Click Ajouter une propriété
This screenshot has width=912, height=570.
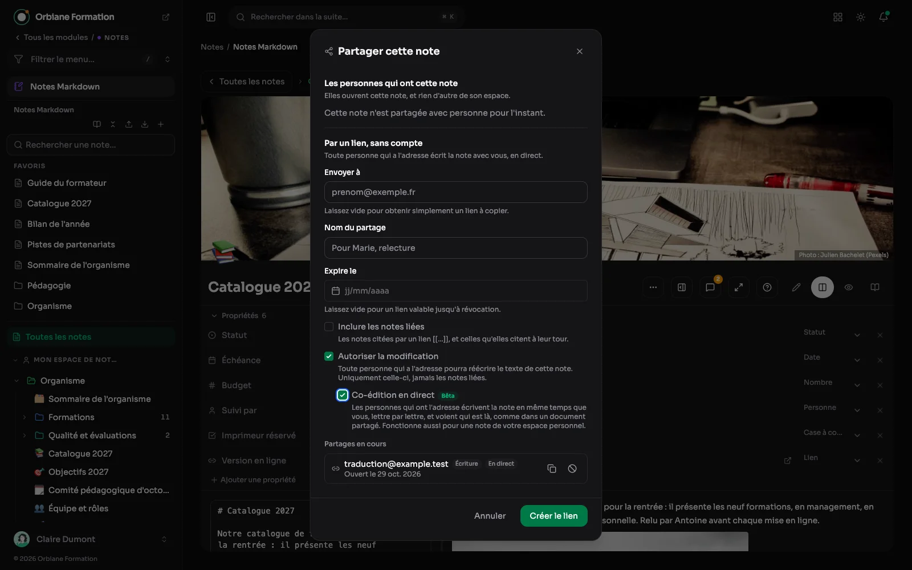(x=254, y=480)
